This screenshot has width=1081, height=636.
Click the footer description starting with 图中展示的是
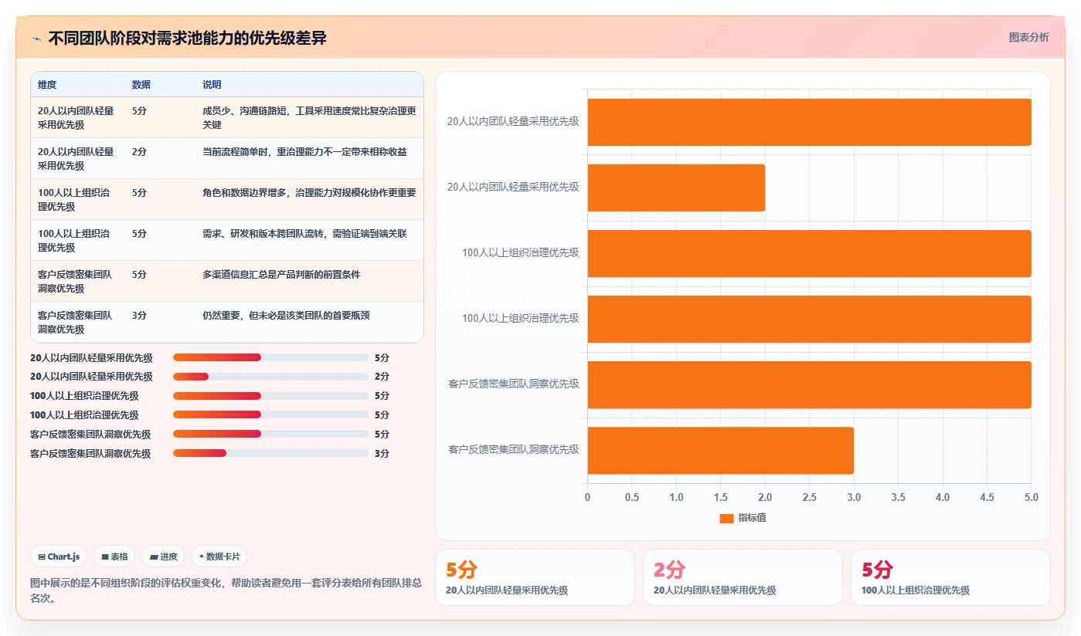coord(226,590)
